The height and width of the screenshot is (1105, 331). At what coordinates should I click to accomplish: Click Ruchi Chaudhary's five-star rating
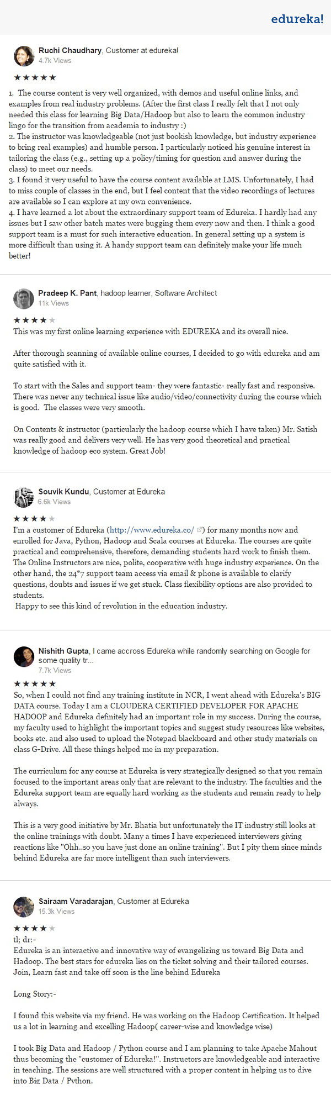click(x=35, y=77)
